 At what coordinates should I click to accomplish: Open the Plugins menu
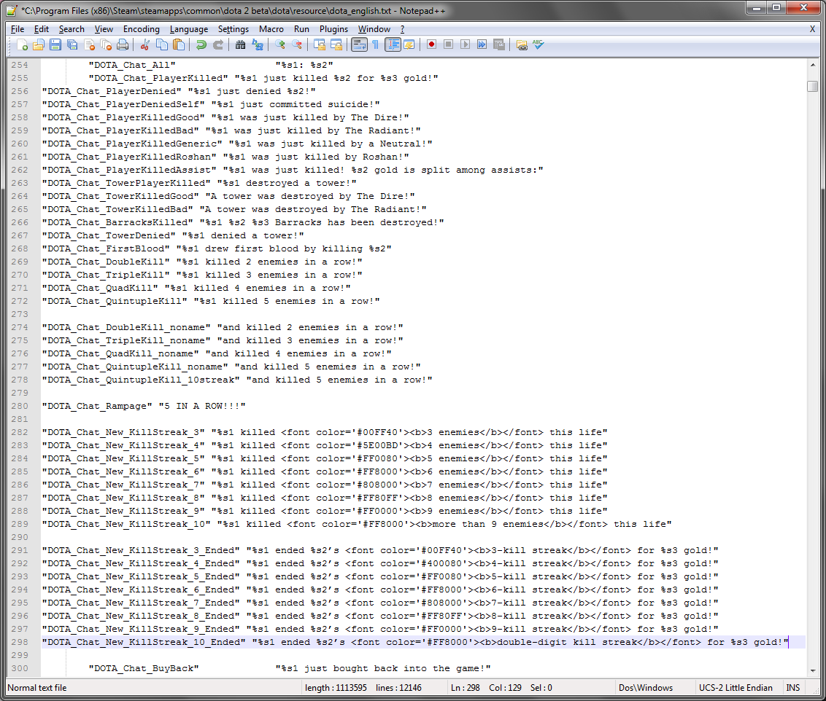[333, 29]
